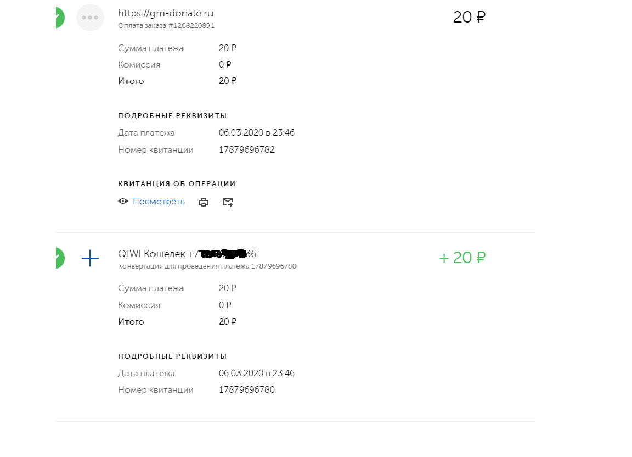The image size is (632, 457).
Task: Click the blue plus icon beside QIWI Кошелек
Action: [x=90, y=258]
